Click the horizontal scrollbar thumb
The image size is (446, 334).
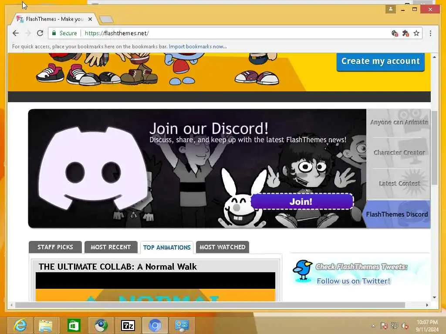(x=210, y=305)
